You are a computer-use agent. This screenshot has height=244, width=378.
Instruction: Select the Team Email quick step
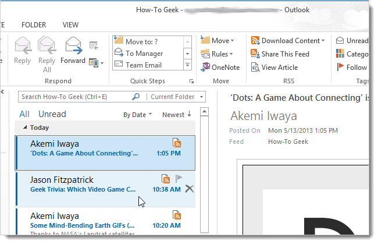coord(148,65)
